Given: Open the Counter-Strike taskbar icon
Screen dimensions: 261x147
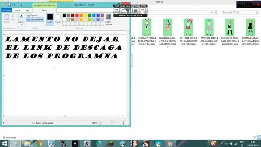Looking at the screenshot, I should tap(87, 143).
